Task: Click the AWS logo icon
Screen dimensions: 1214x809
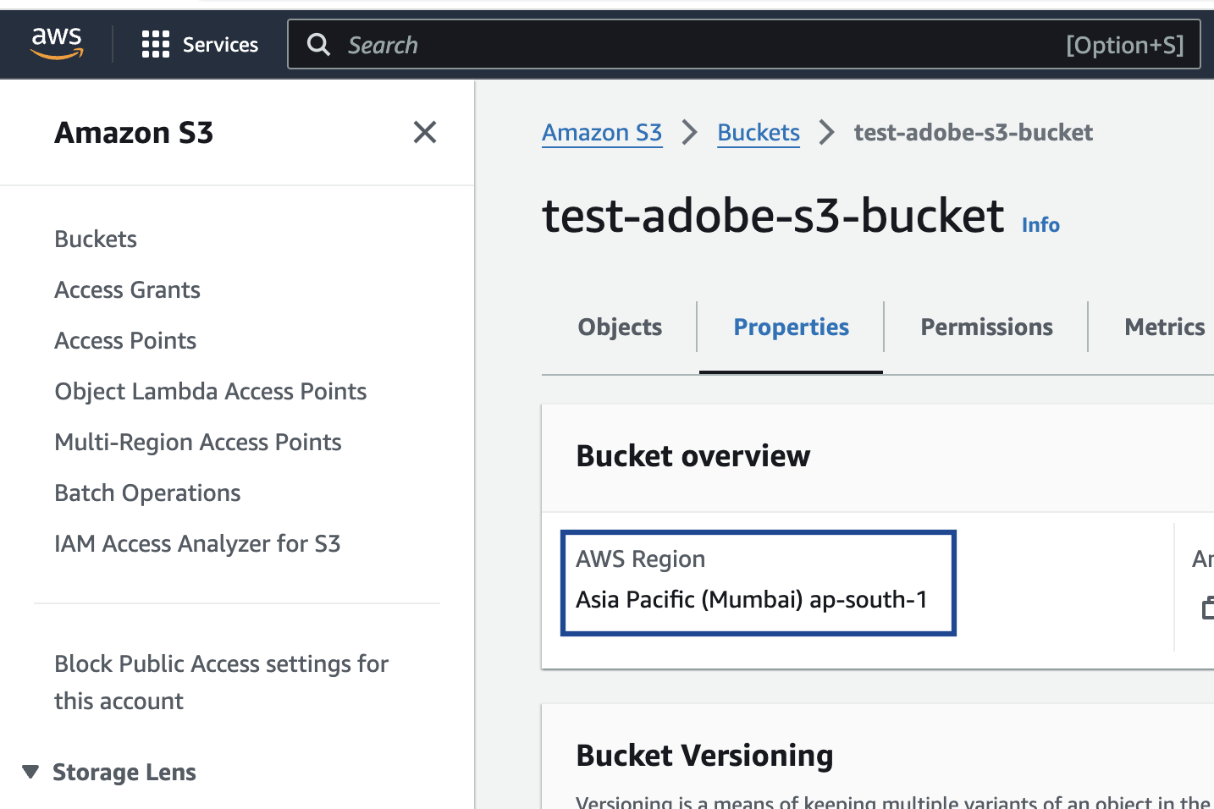Action: pyautogui.click(x=57, y=43)
